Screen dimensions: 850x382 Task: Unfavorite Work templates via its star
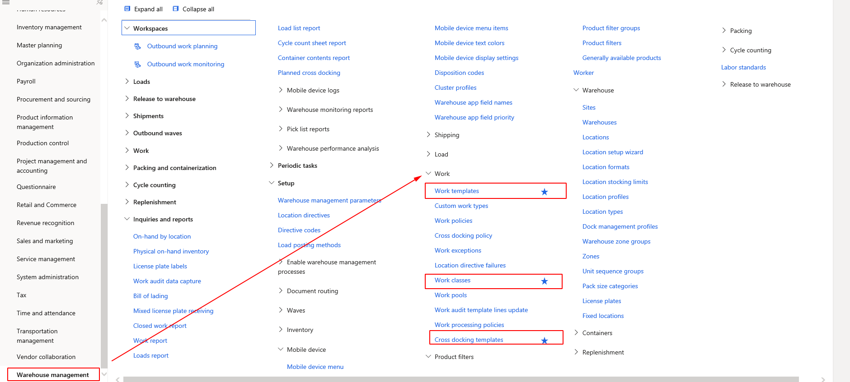544,191
